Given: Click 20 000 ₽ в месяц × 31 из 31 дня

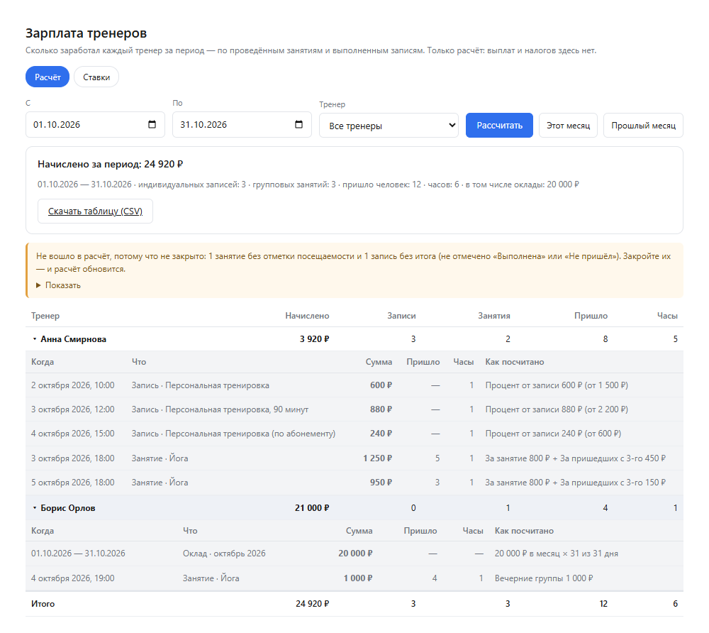Looking at the screenshot, I should (x=556, y=554).
